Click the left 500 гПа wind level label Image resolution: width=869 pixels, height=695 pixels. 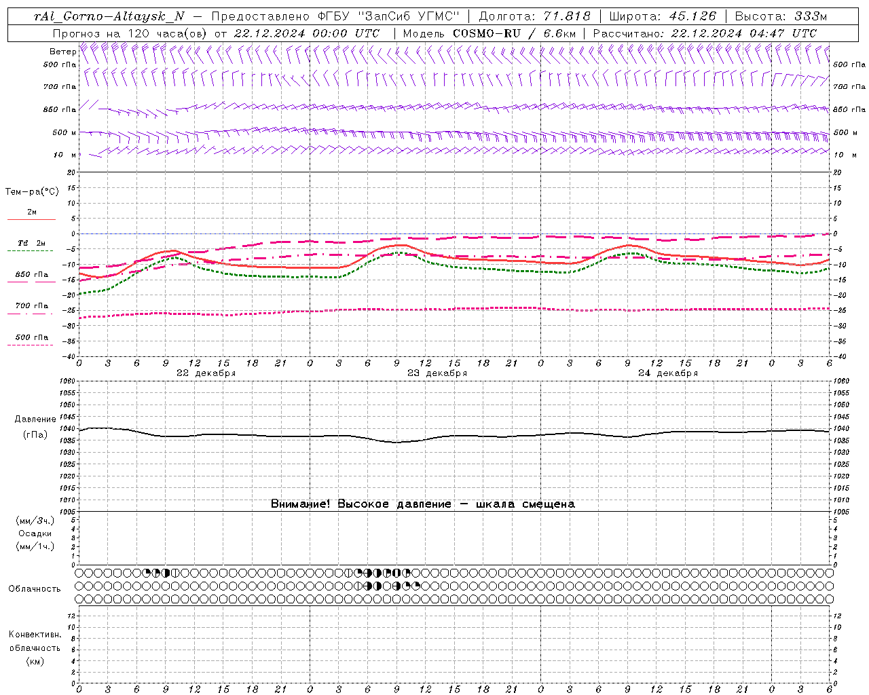60,64
